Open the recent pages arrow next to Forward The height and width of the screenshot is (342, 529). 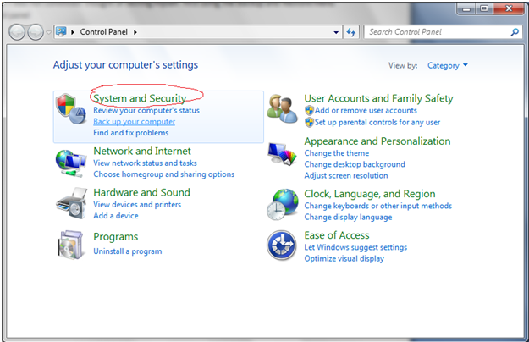tap(48, 32)
